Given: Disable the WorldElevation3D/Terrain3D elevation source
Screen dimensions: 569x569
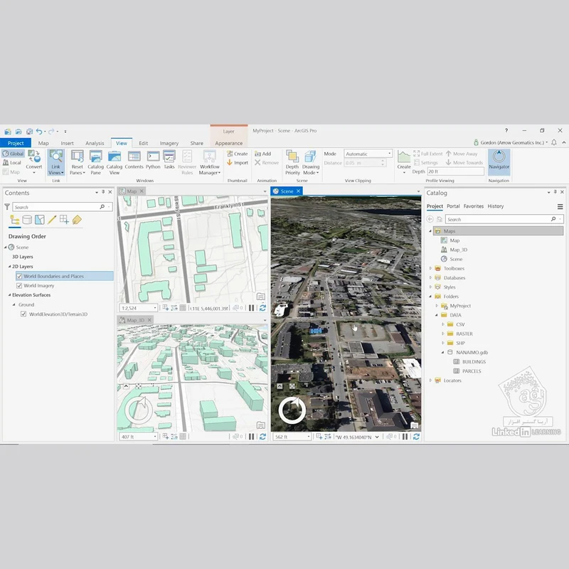Looking at the screenshot, I should (x=23, y=314).
